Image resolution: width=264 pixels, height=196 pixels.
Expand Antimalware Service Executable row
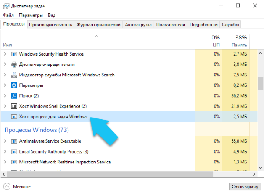pyautogui.click(x=5, y=141)
